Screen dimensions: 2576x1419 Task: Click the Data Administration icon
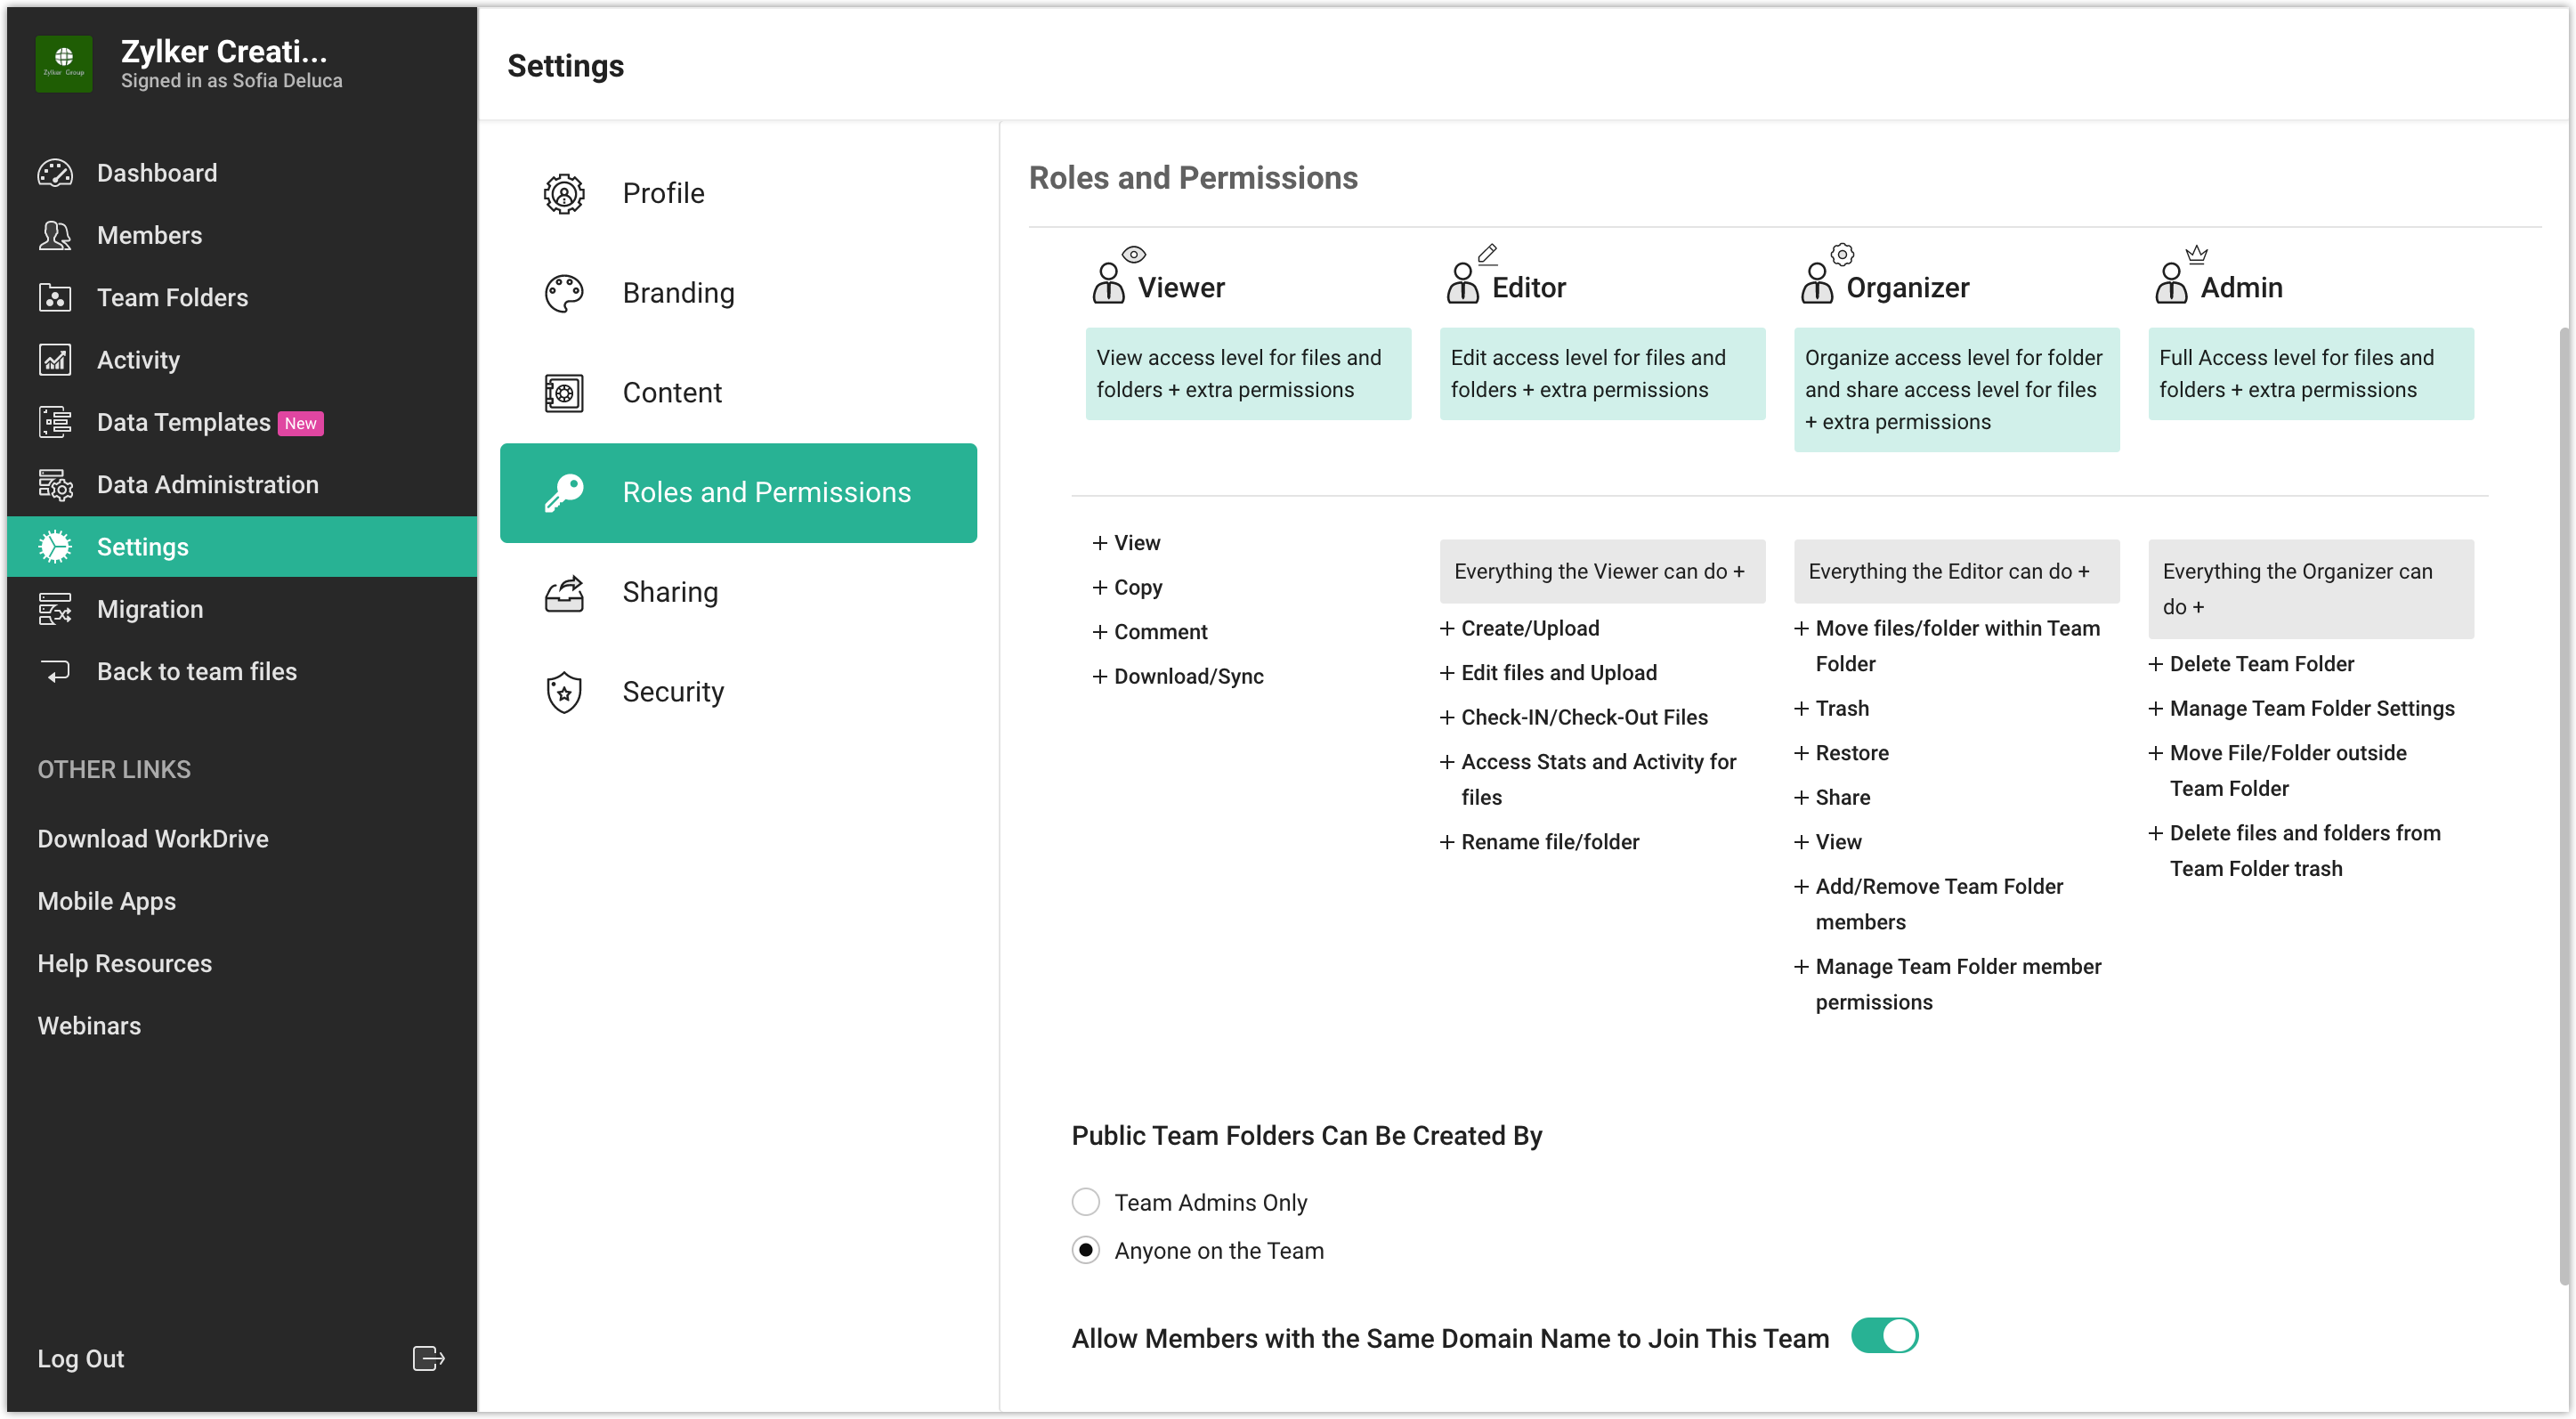pyautogui.click(x=55, y=485)
